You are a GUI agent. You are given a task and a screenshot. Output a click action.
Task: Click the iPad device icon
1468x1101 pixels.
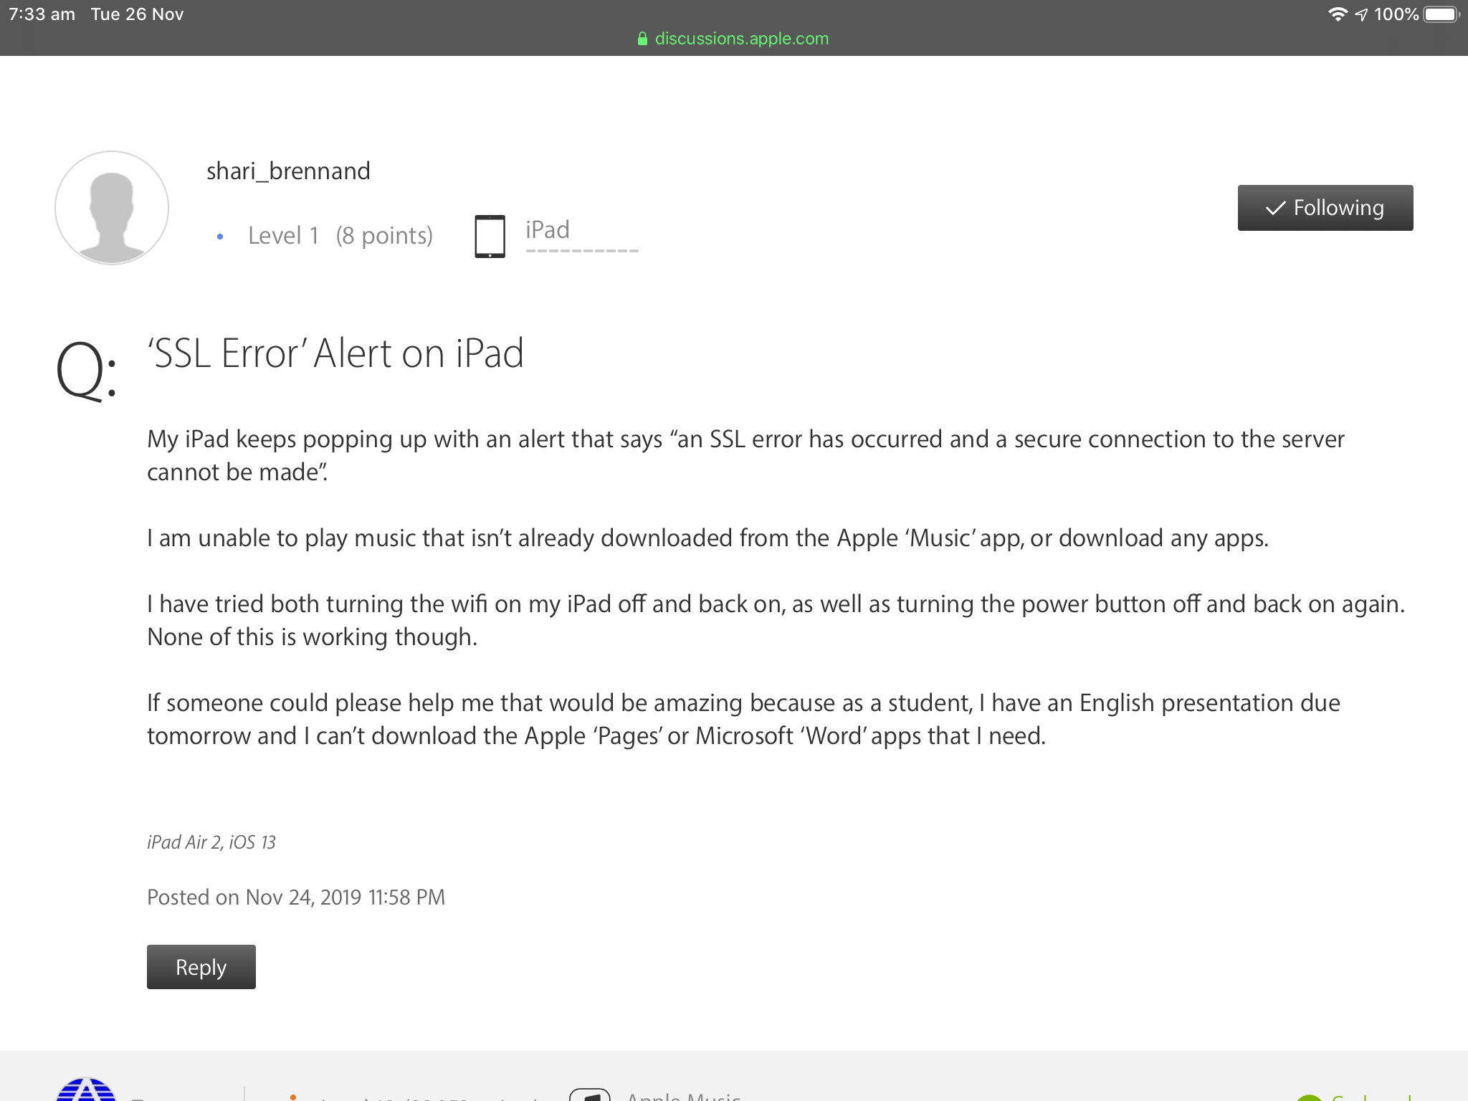tap(490, 236)
